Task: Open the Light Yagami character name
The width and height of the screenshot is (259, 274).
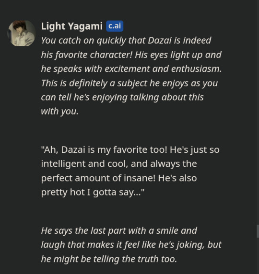Action: pyautogui.click(x=72, y=26)
